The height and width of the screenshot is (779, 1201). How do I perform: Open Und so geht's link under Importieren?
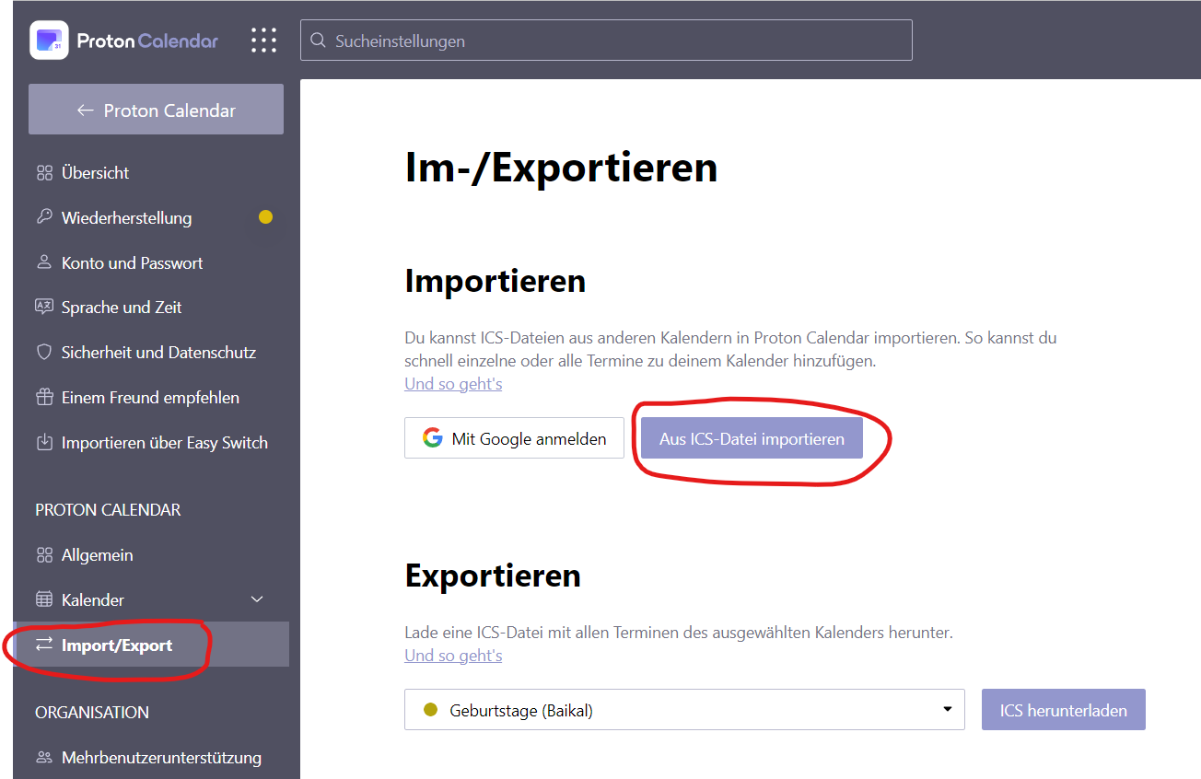(x=453, y=383)
